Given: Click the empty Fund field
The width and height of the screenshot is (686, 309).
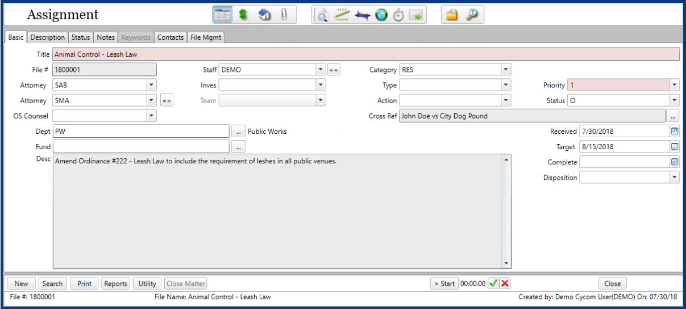Looking at the screenshot, I should point(141,146).
